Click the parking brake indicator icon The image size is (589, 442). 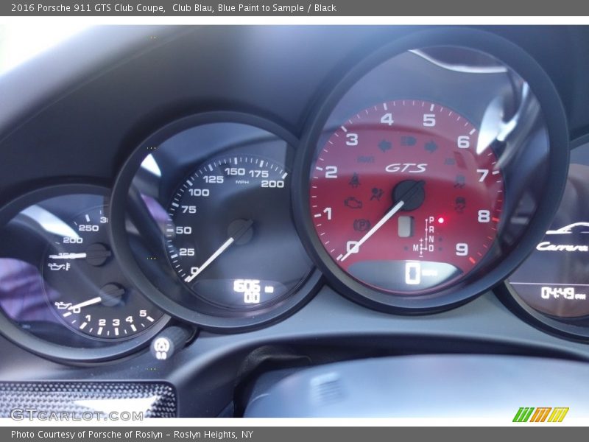pyautogui.click(x=361, y=225)
